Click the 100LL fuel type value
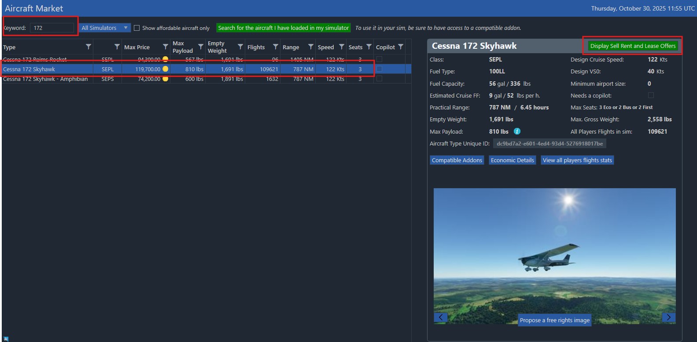The width and height of the screenshot is (697, 342). (x=497, y=71)
